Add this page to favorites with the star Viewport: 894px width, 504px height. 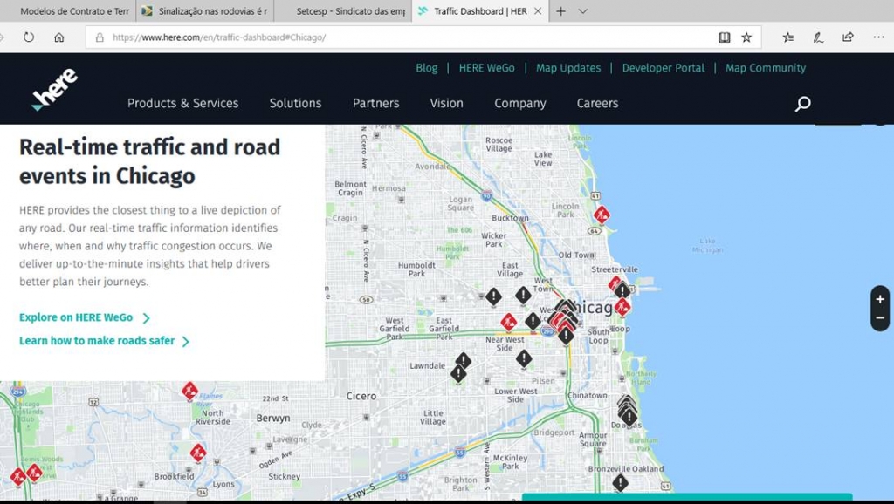(x=746, y=37)
